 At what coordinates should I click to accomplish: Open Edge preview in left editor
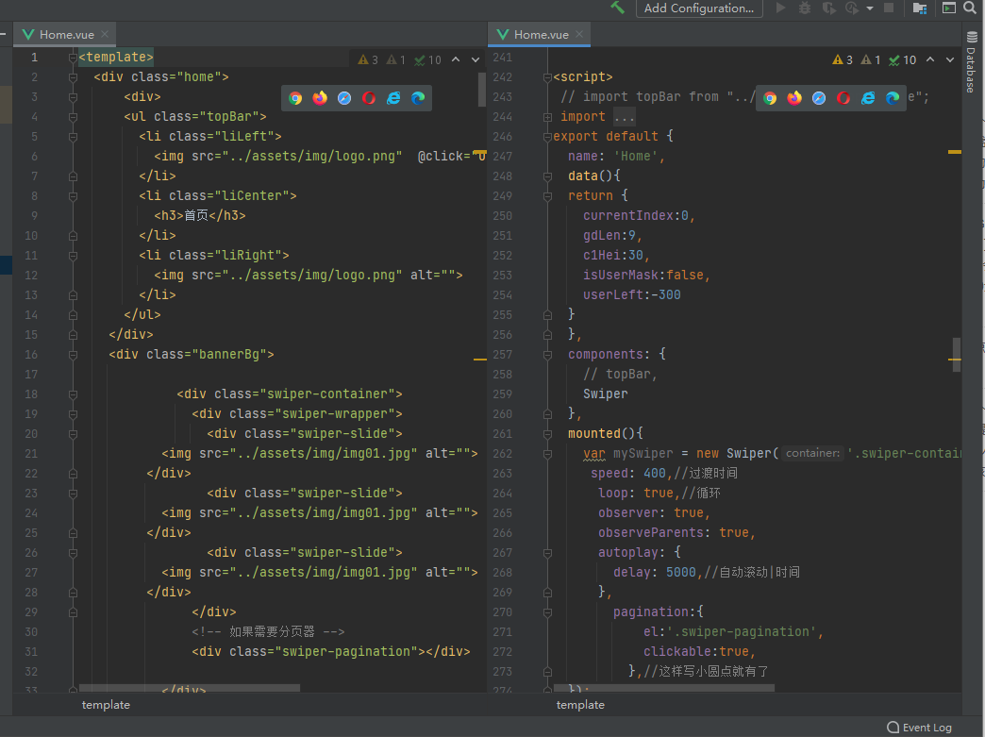point(418,98)
